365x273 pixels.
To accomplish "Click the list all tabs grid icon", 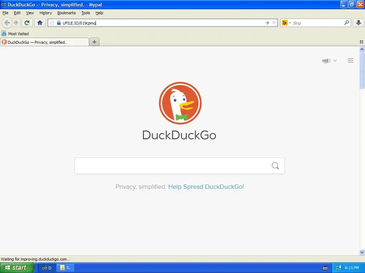I will [x=361, y=42].
